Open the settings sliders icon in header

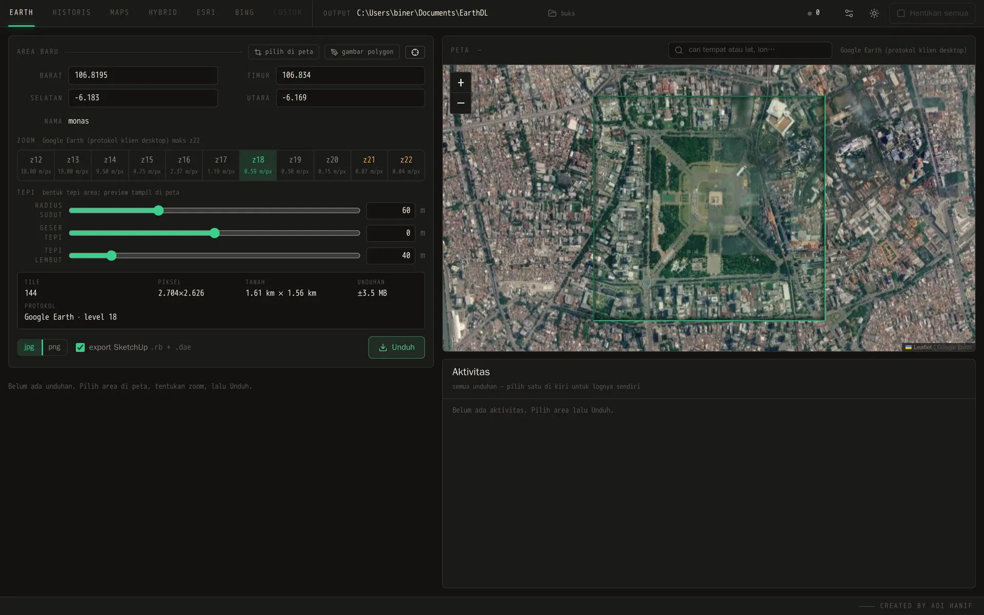pos(849,13)
